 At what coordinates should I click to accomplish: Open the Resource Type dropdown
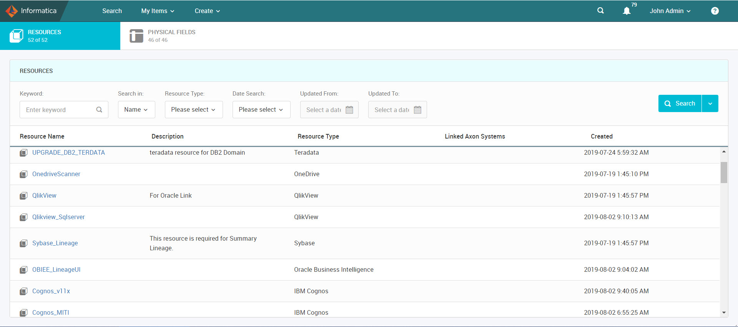[x=194, y=110]
